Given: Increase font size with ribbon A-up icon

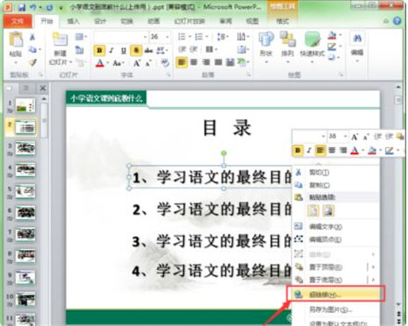Looking at the screenshot, I should pyautogui.click(x=136, y=64).
